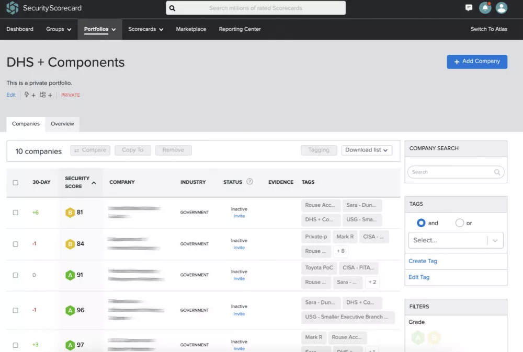Screen dimensions: 523x352
Task: Open Reporting Center
Action: 240,29
